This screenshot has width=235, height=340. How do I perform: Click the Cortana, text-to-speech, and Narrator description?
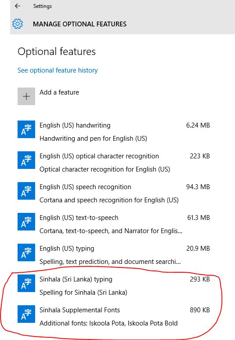[x=111, y=231]
